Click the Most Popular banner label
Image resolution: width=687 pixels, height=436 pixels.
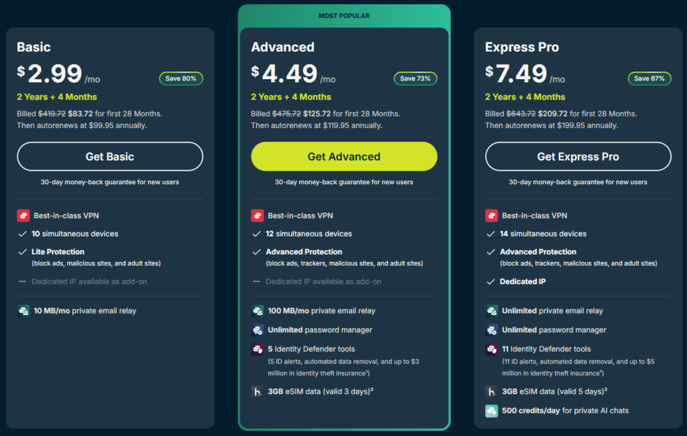pos(344,16)
